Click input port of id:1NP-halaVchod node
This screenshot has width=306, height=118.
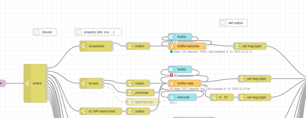click(x=79, y=111)
